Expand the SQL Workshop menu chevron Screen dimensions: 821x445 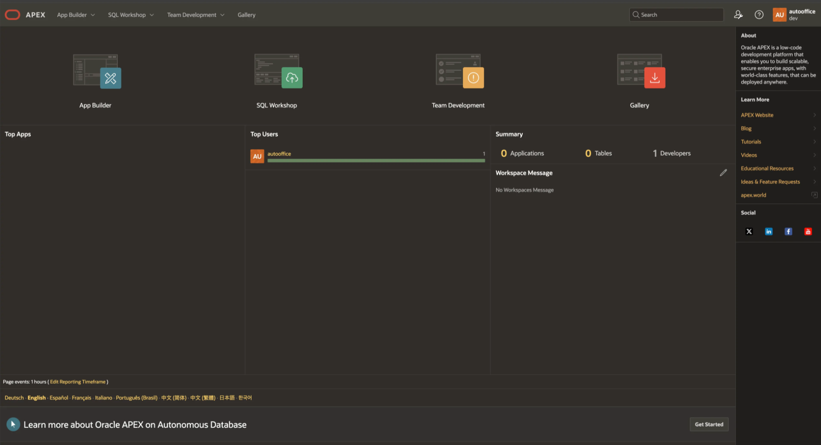point(152,15)
